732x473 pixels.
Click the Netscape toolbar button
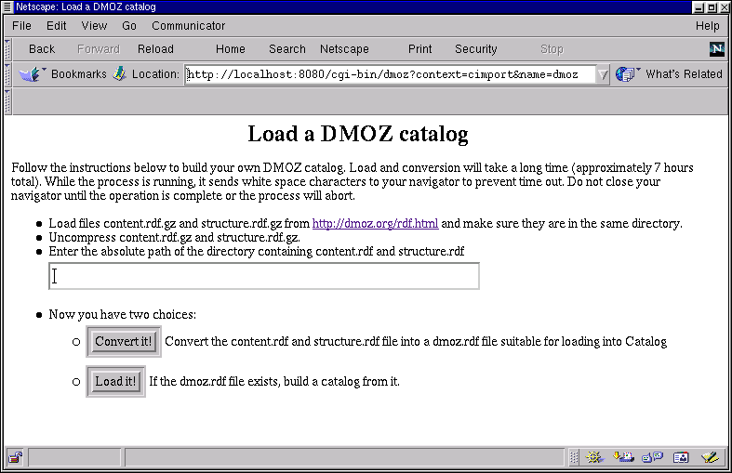coord(344,49)
